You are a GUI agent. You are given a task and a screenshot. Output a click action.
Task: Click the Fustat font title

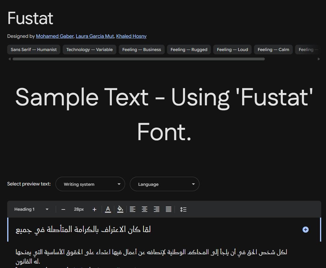point(30,18)
